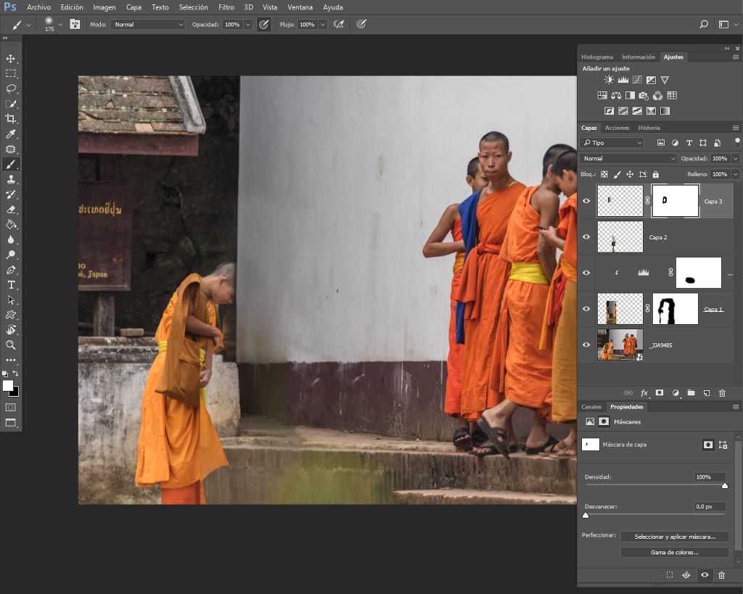The image size is (743, 594).
Task: Select the Crop tool
Action: click(x=10, y=118)
